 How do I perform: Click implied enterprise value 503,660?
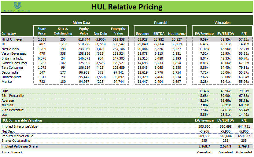[x=204, y=126]
